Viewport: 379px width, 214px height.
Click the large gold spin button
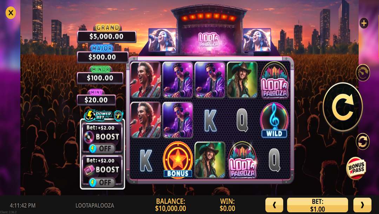point(343,107)
